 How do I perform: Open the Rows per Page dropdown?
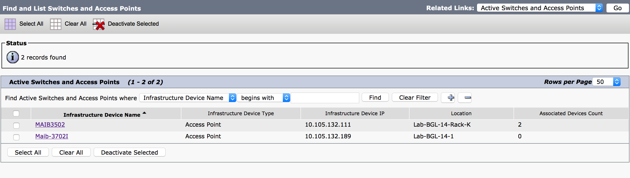[x=606, y=82]
